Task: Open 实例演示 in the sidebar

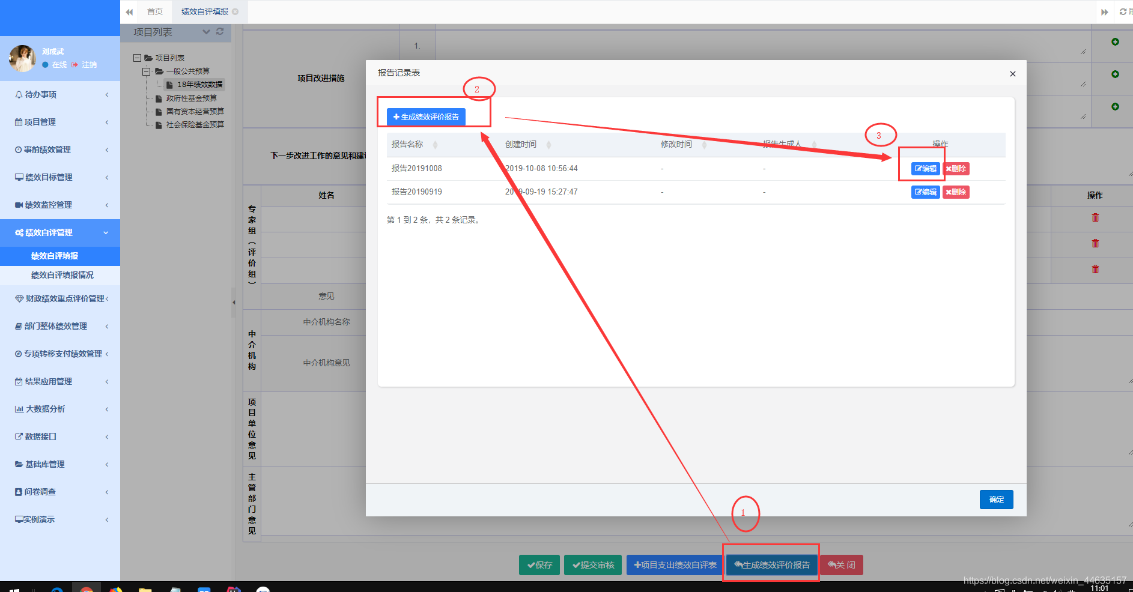Action: click(x=60, y=519)
